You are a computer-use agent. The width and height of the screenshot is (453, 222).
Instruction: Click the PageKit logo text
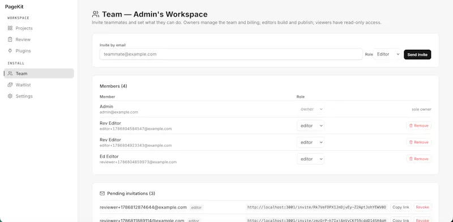[x=14, y=7]
